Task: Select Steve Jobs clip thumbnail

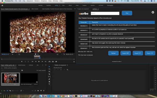Action: pyautogui.click(x=29, y=78)
